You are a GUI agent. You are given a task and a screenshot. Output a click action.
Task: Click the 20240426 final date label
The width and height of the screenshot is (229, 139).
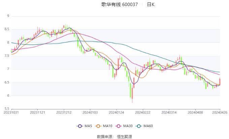(x=220, y=112)
